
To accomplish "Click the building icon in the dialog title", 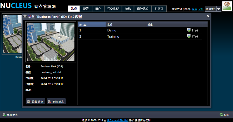I will (x=25, y=16).
